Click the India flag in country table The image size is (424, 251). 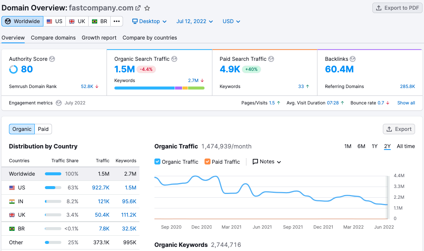pos(12,201)
